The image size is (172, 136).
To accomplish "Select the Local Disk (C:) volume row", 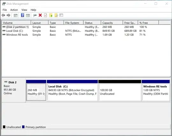I will [86, 31].
